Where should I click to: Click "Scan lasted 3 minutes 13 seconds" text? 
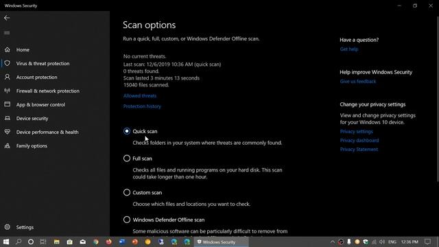[x=161, y=78]
